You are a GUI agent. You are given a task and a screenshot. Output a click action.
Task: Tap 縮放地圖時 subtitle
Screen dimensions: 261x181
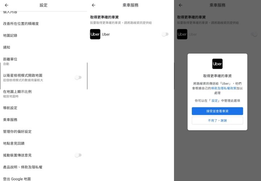pyautogui.click(x=11, y=96)
